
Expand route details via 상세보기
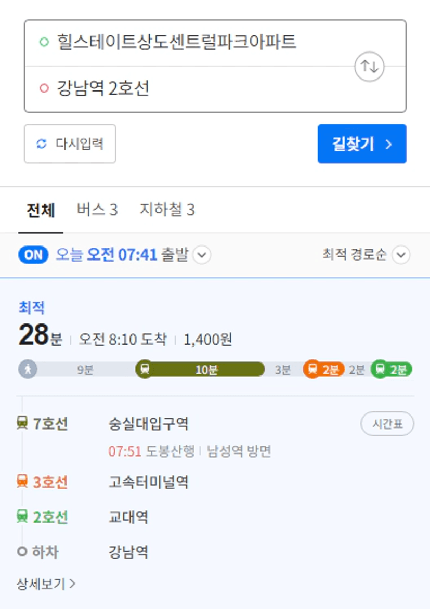click(x=46, y=584)
